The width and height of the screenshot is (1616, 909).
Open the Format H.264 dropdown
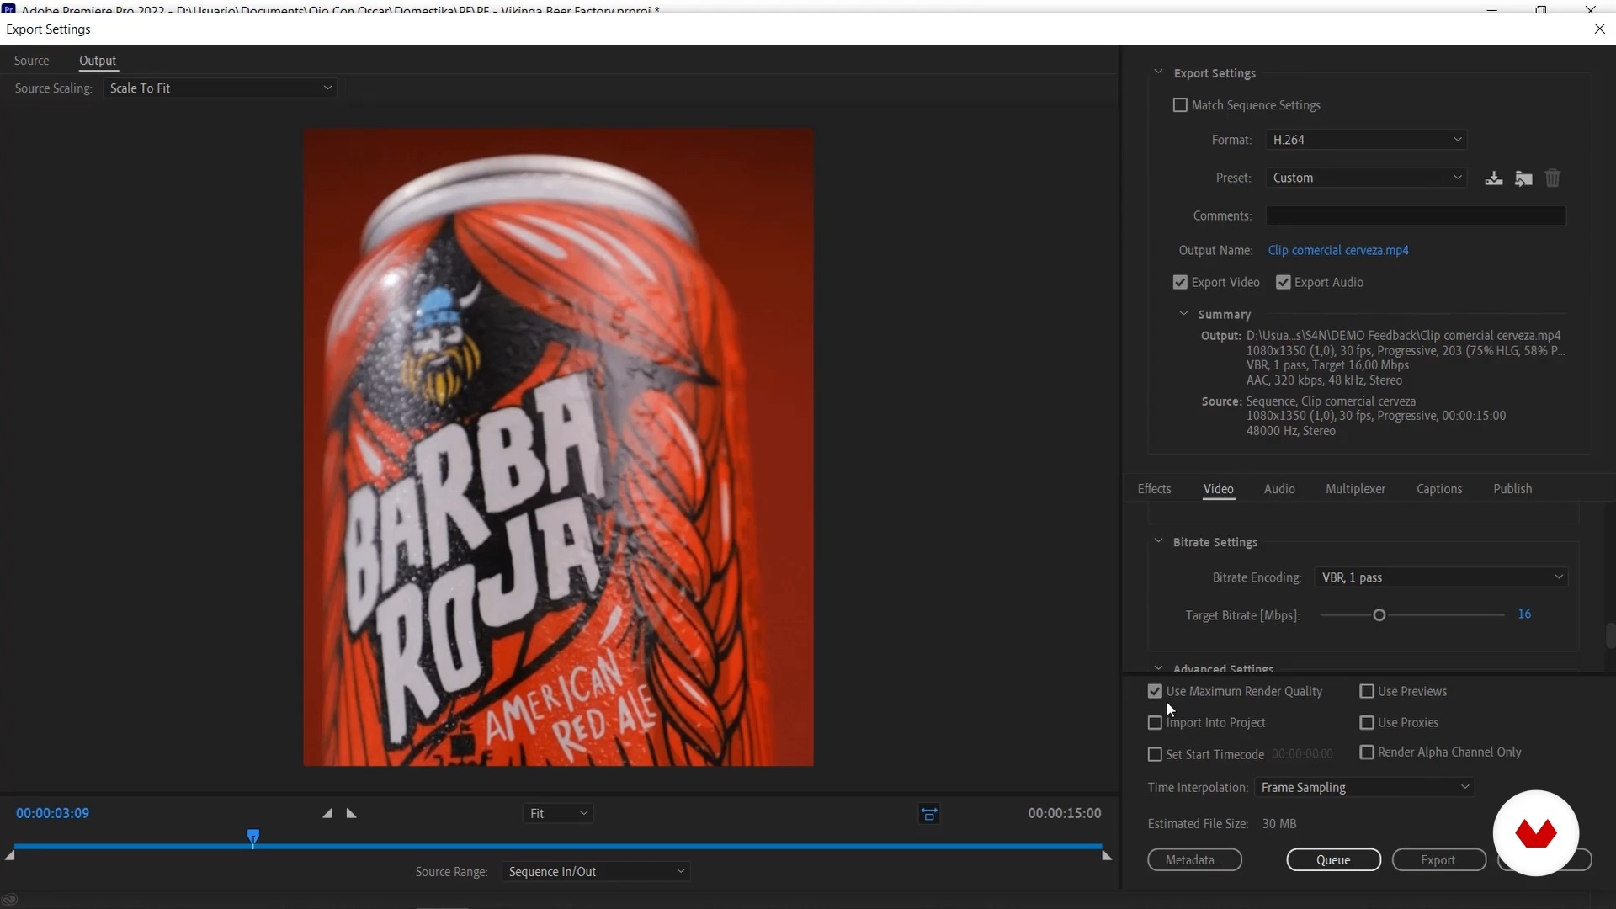[x=1365, y=140]
